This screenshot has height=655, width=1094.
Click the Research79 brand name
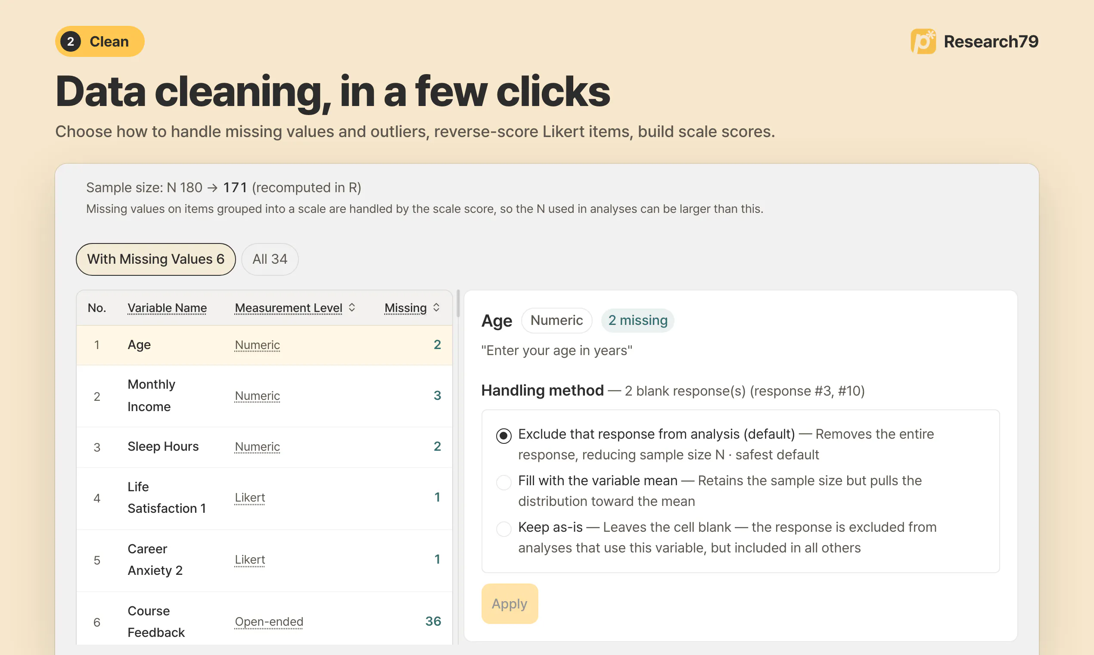[991, 41]
